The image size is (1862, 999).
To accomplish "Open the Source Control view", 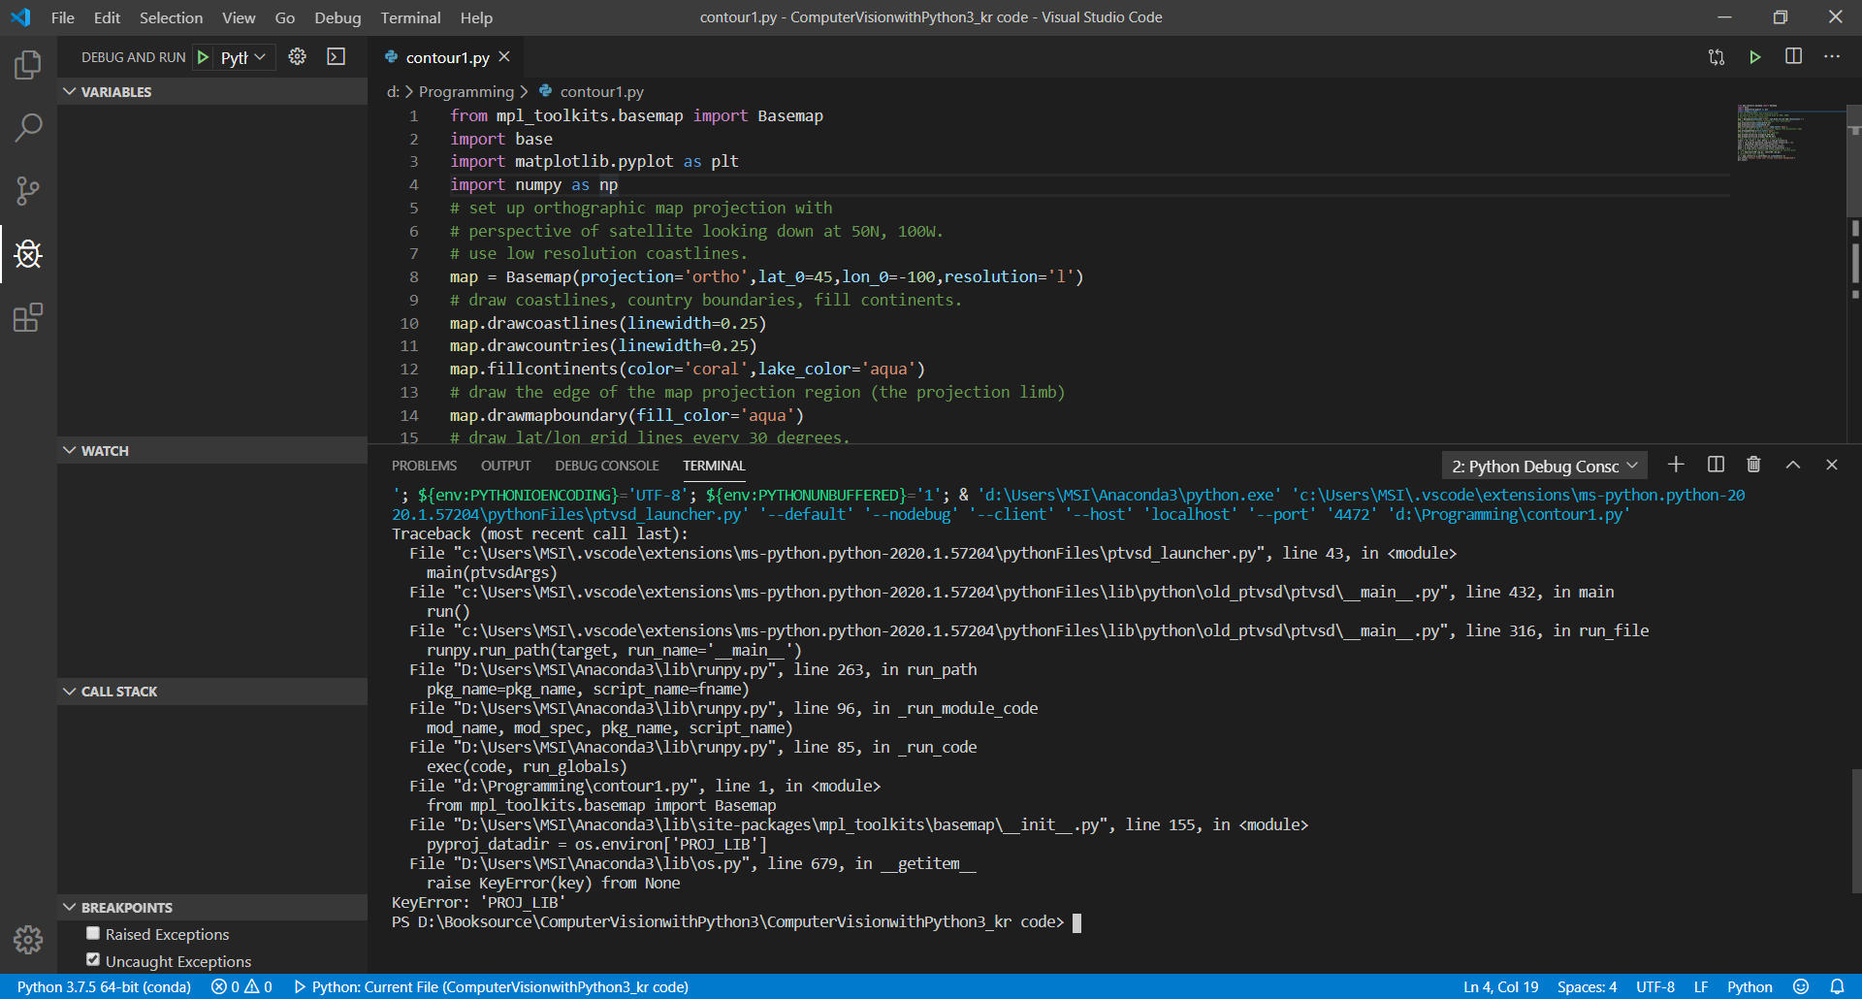I will coord(28,191).
